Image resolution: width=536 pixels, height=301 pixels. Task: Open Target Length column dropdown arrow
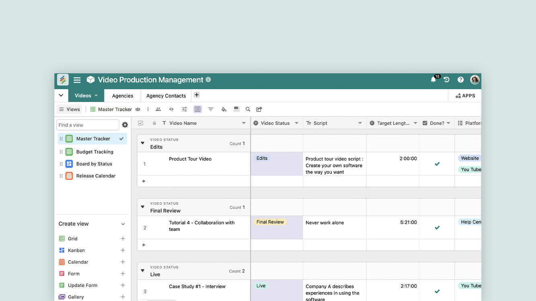click(x=415, y=123)
